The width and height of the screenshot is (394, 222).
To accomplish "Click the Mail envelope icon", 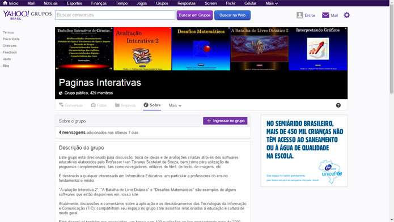I will coord(325,15).
